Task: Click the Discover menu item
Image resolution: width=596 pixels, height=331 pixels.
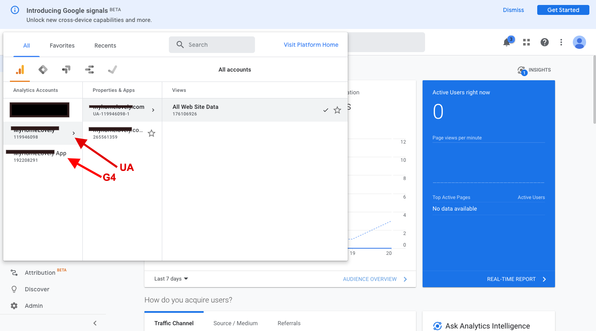Action: tap(37, 289)
